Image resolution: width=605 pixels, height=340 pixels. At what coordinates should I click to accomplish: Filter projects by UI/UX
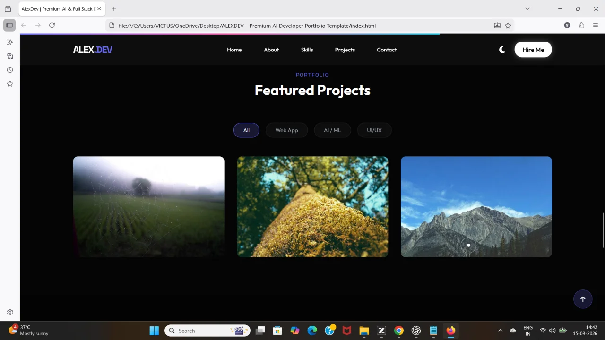pos(374,130)
